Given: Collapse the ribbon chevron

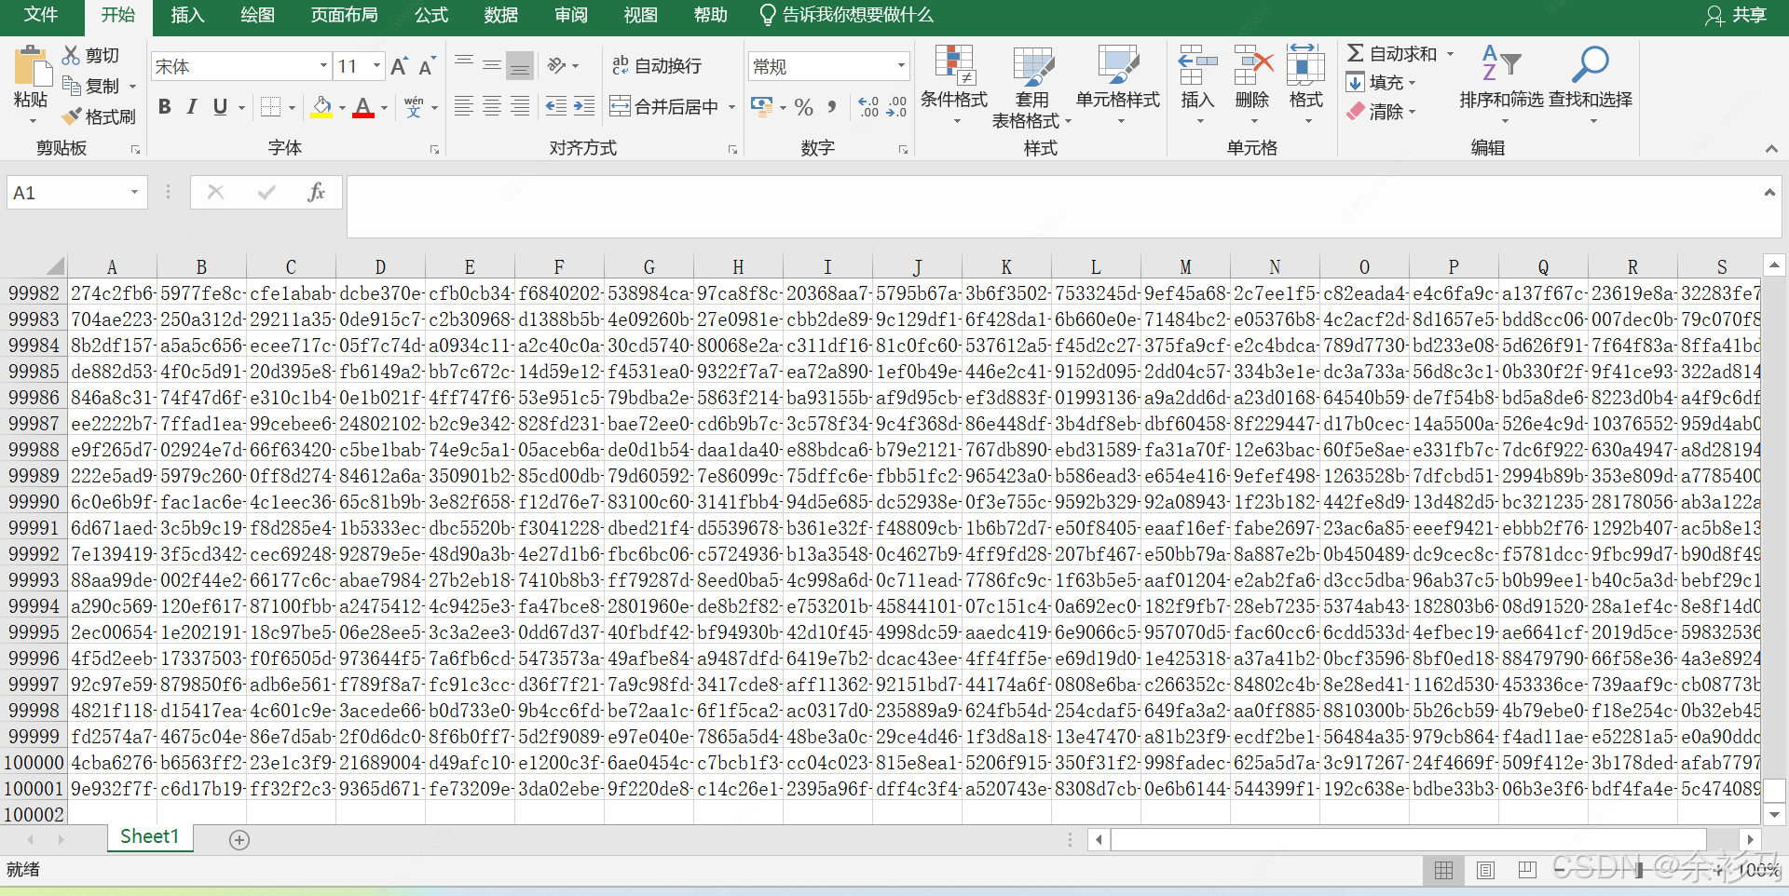Looking at the screenshot, I should (1771, 149).
